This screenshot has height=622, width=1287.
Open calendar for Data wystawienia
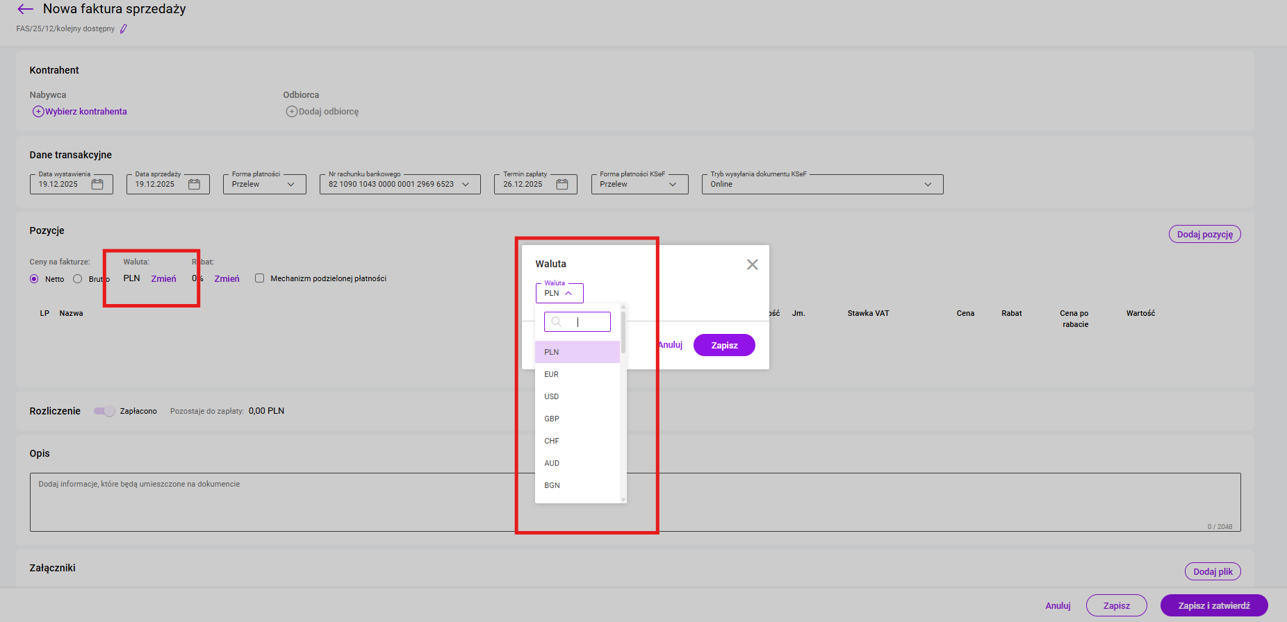pyautogui.click(x=97, y=185)
